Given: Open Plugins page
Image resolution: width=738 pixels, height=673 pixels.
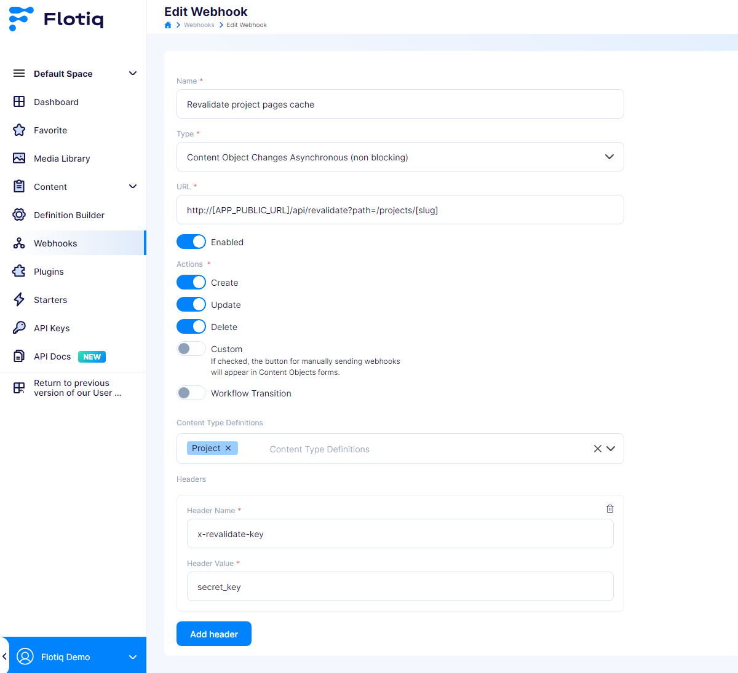Looking at the screenshot, I should (x=73, y=271).
